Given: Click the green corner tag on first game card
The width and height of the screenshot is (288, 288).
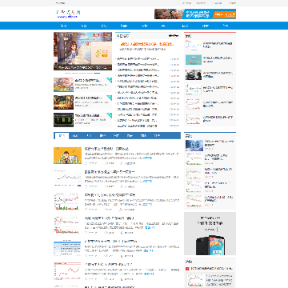Looking at the screenshot, I should (110, 79).
